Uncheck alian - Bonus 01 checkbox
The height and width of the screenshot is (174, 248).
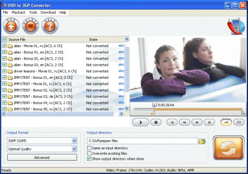[x=5, y=52]
